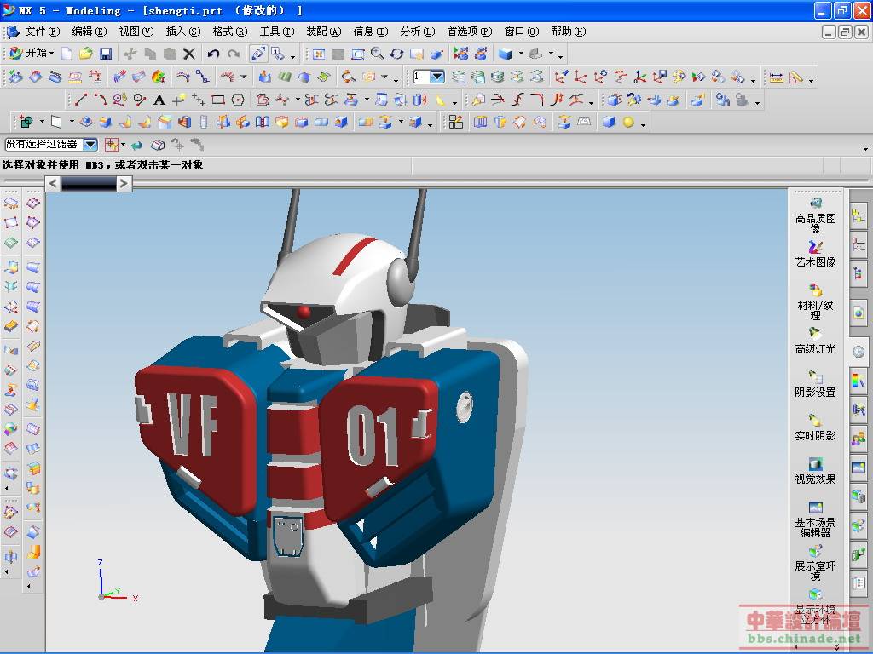This screenshot has width=873, height=654.
Task: Open a part with the folder icon
Action: point(86,54)
